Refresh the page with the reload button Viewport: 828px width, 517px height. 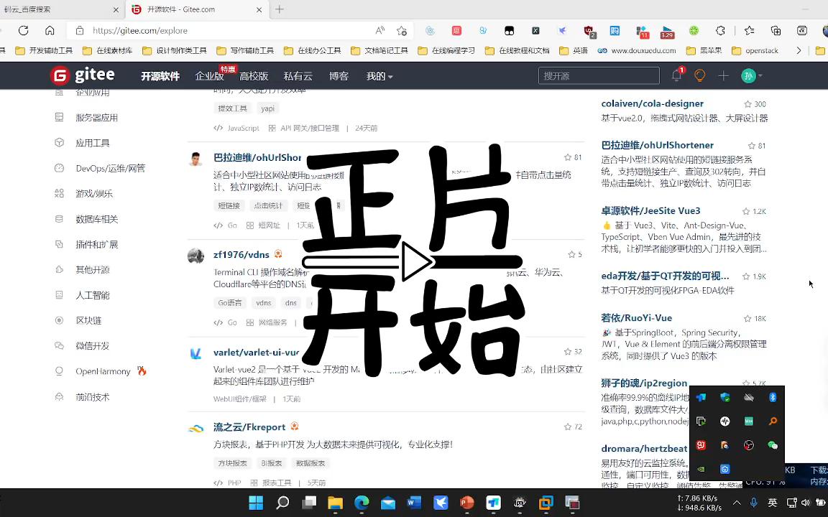pyautogui.click(x=23, y=31)
